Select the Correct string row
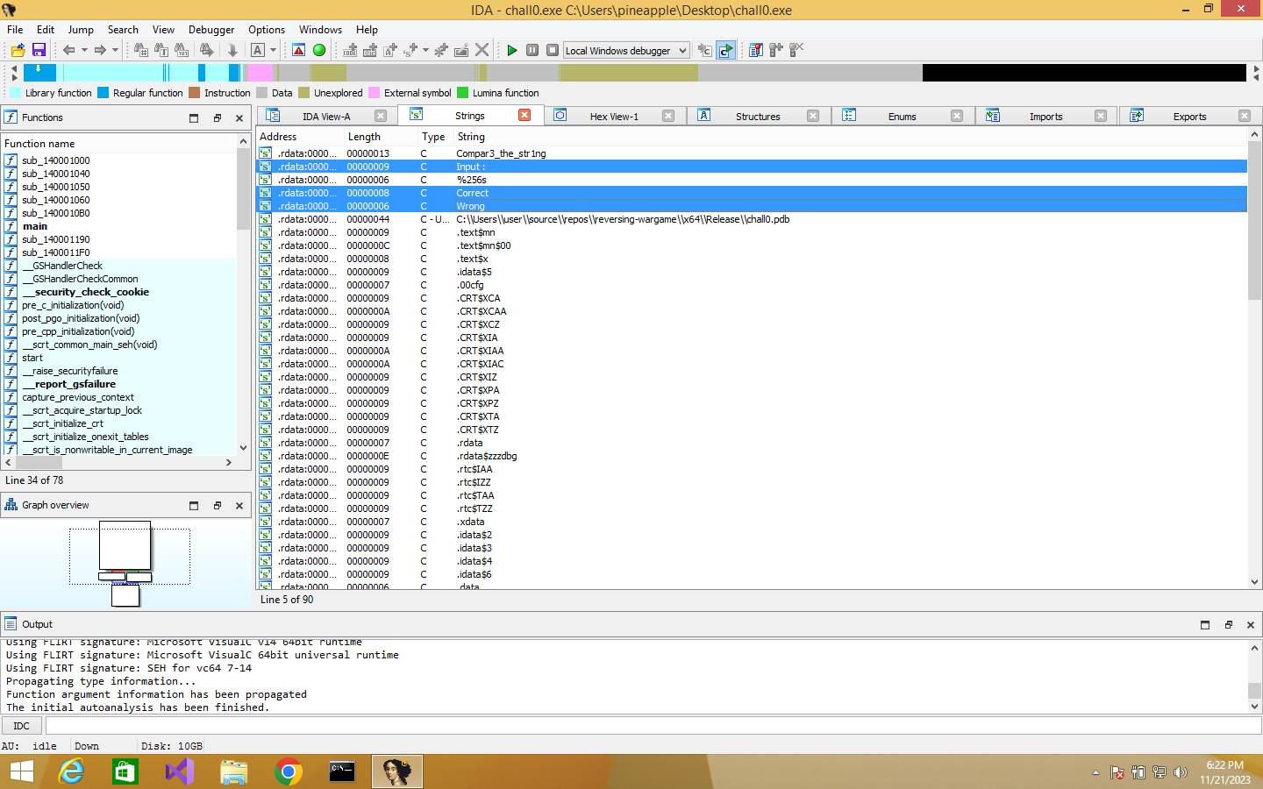Image resolution: width=1263 pixels, height=789 pixels. 752,193
